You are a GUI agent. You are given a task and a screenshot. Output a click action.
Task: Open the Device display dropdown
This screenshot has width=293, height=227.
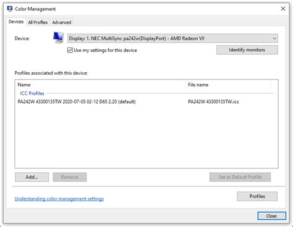pyautogui.click(x=172, y=38)
